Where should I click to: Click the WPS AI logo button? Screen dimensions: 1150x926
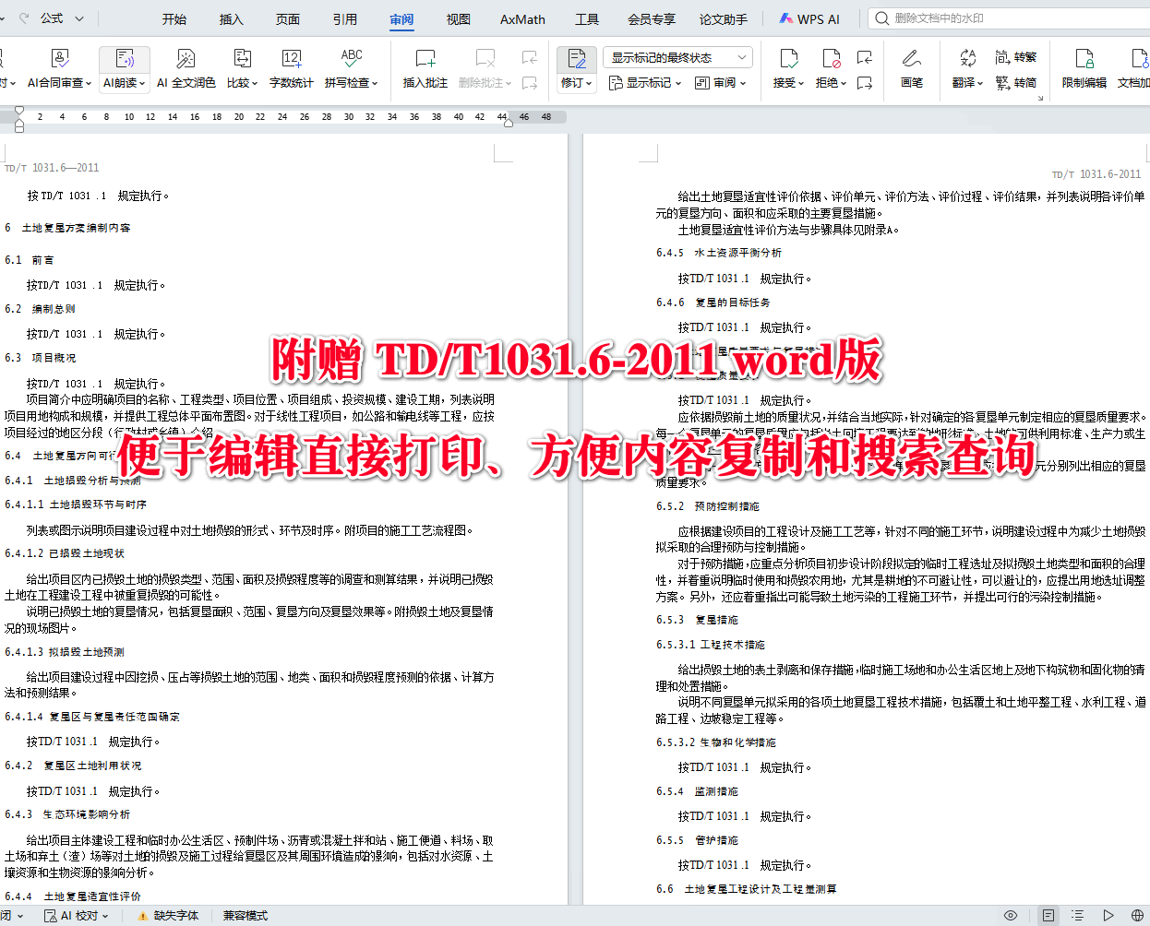pos(809,18)
